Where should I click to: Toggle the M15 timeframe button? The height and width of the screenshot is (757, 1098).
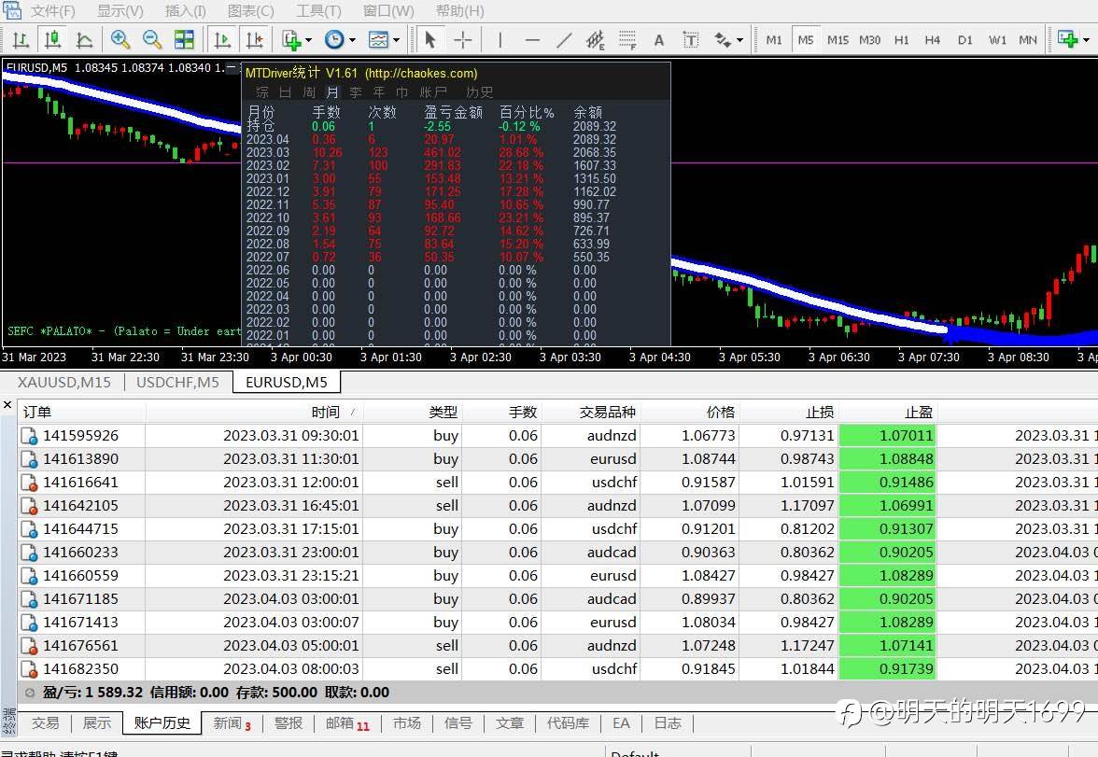(x=838, y=39)
